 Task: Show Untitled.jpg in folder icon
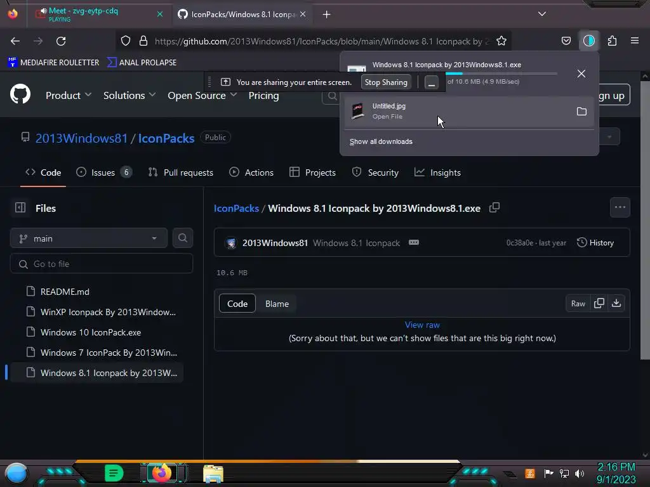pyautogui.click(x=581, y=112)
